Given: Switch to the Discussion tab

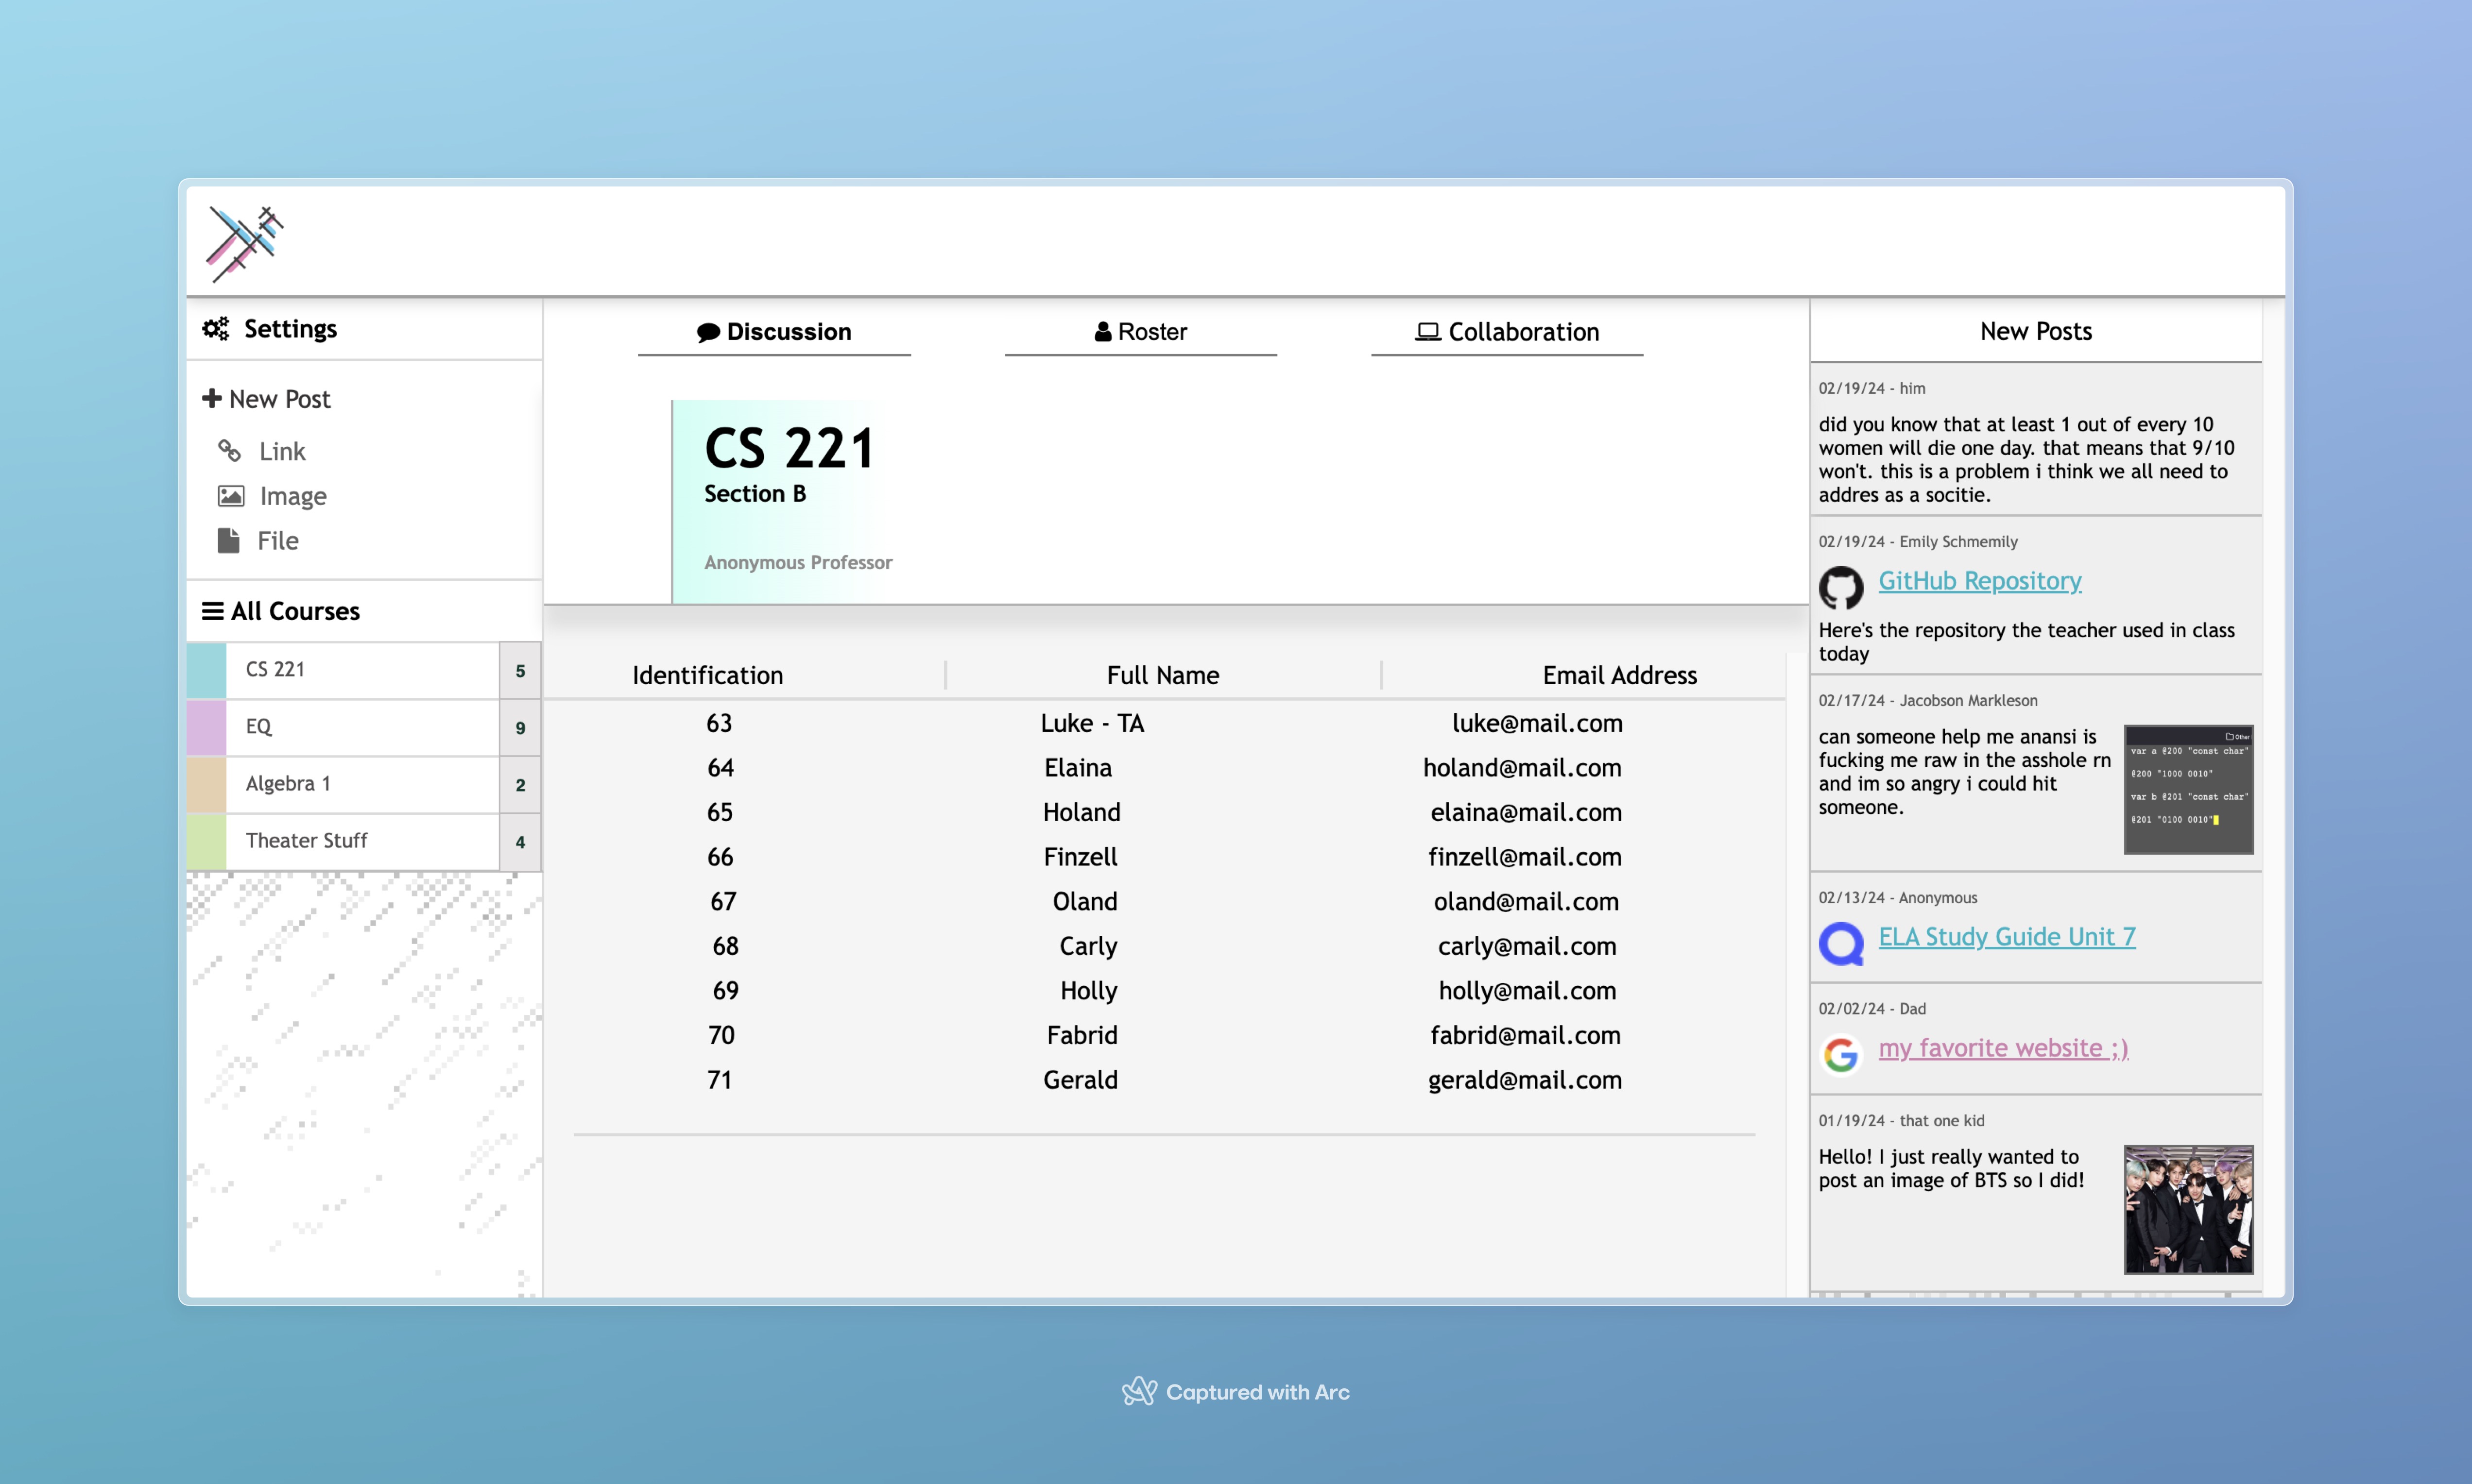Looking at the screenshot, I should point(774,332).
